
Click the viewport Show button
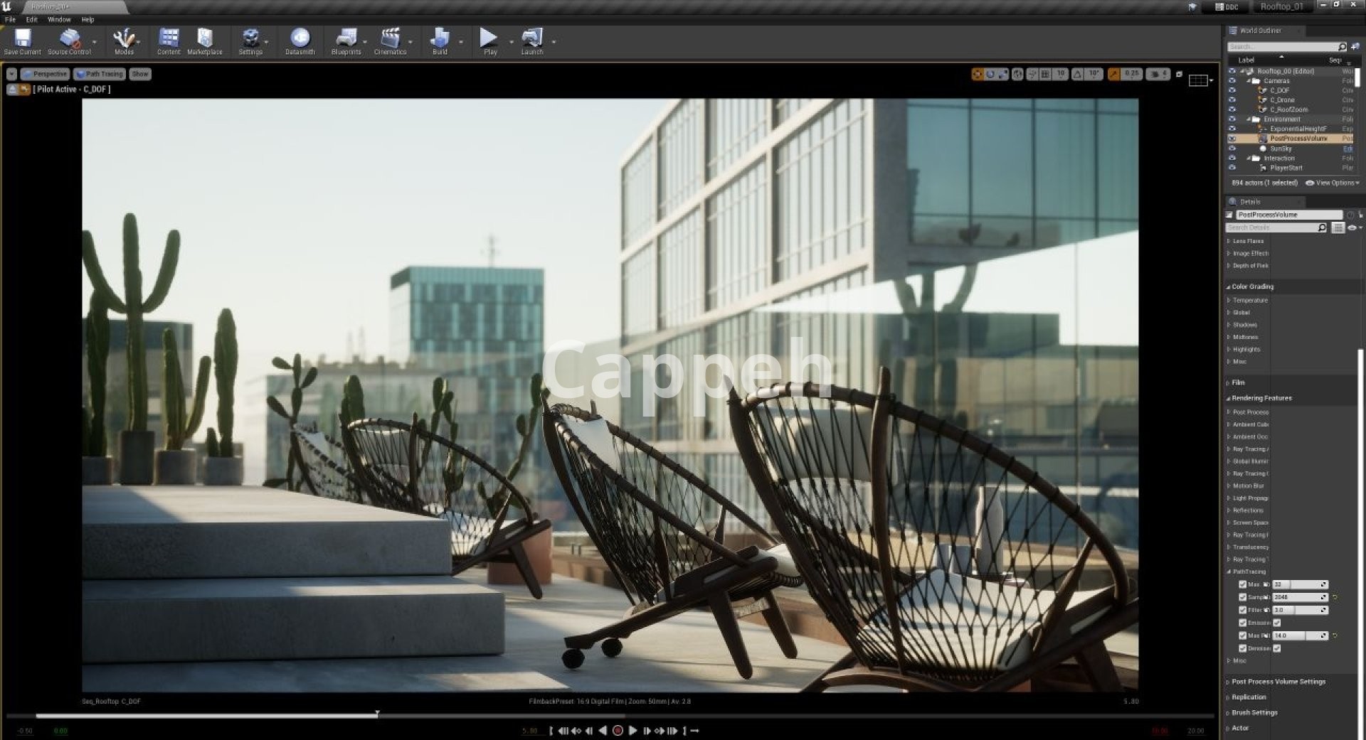point(140,74)
